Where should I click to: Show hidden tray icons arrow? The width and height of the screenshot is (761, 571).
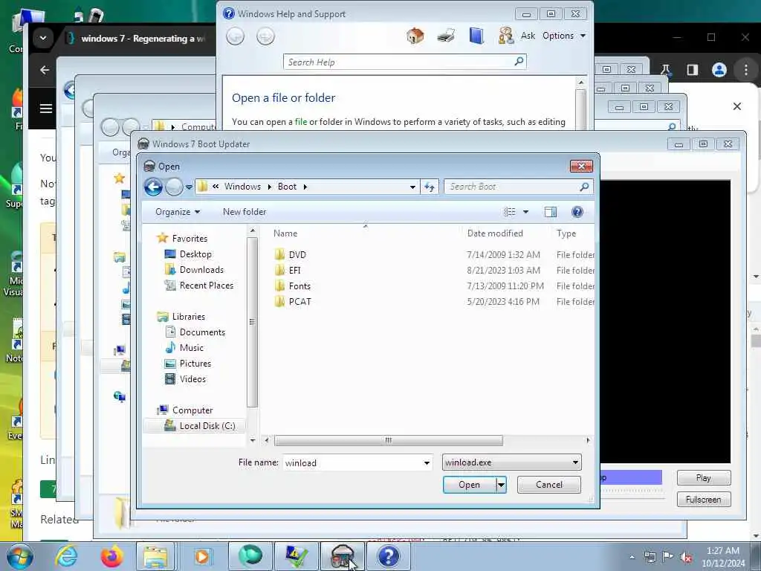[632, 557]
